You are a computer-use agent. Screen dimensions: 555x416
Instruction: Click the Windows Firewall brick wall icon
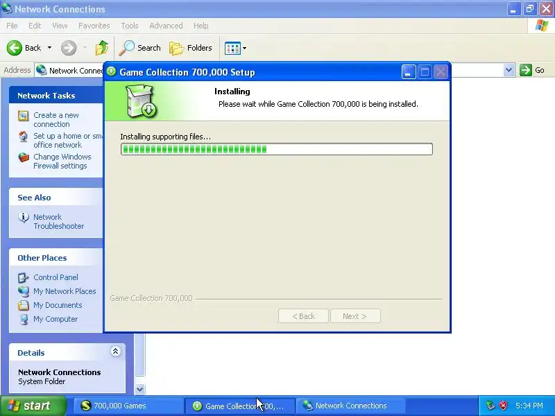pos(24,157)
